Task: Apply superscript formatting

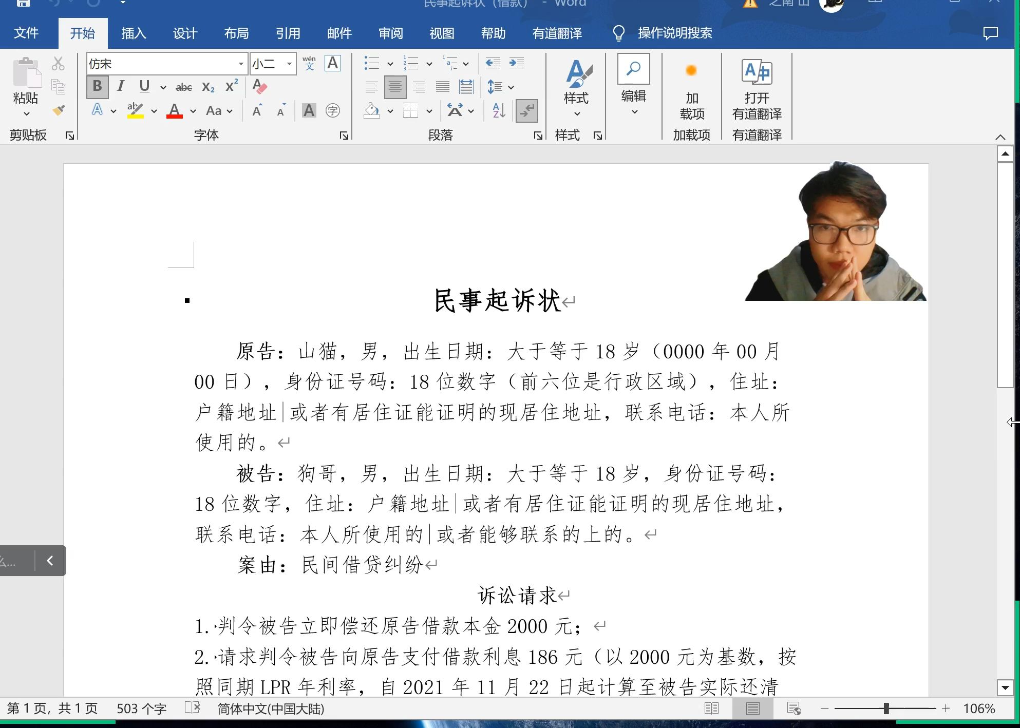Action: [232, 86]
